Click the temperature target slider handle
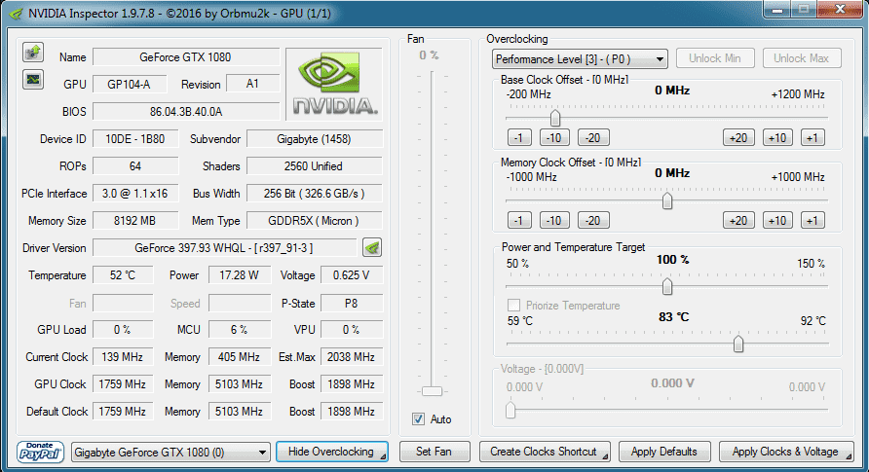The image size is (869, 472). click(x=738, y=344)
